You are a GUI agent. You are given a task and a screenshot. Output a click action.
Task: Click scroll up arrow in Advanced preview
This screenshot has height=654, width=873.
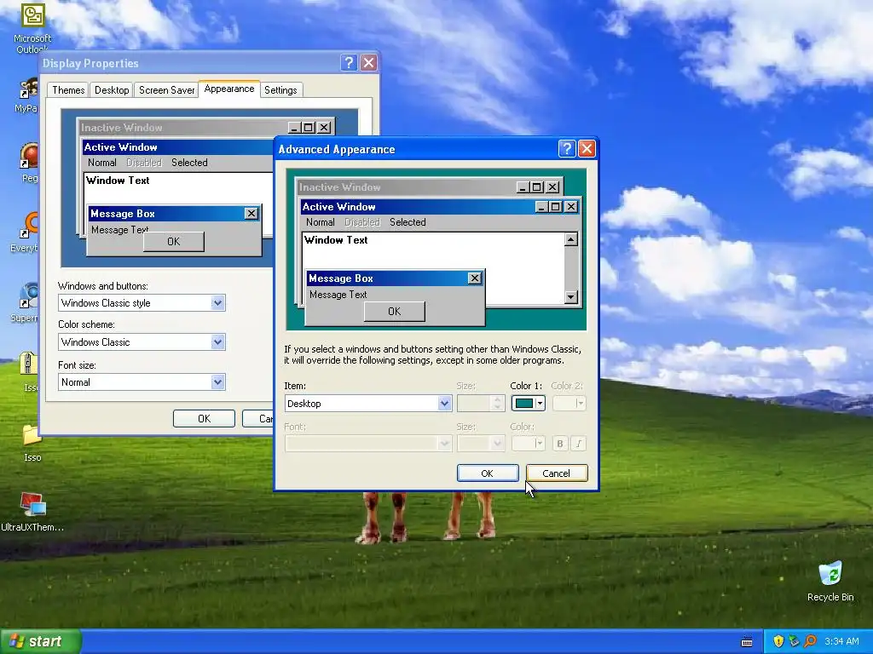(570, 239)
